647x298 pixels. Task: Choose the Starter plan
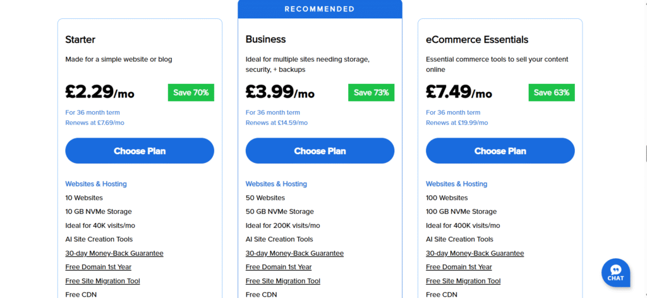tap(140, 151)
